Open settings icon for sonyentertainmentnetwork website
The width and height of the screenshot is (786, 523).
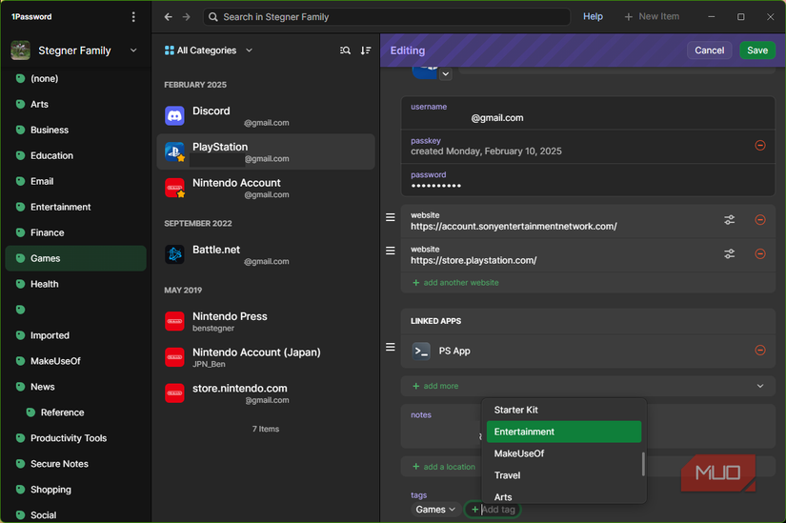click(x=729, y=220)
